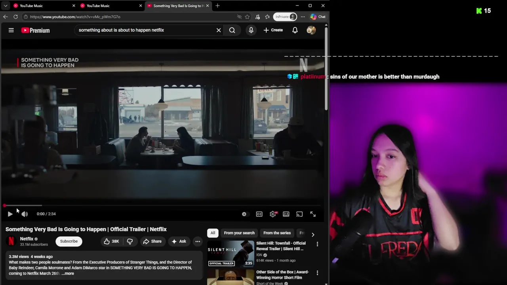Like the video (38K)
Image resolution: width=507 pixels, height=285 pixels.
point(111,241)
